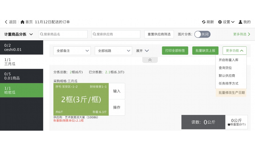This screenshot has width=255, height=148.
Task: Click the 搜索商品名 search field
Action: tap(63, 34)
